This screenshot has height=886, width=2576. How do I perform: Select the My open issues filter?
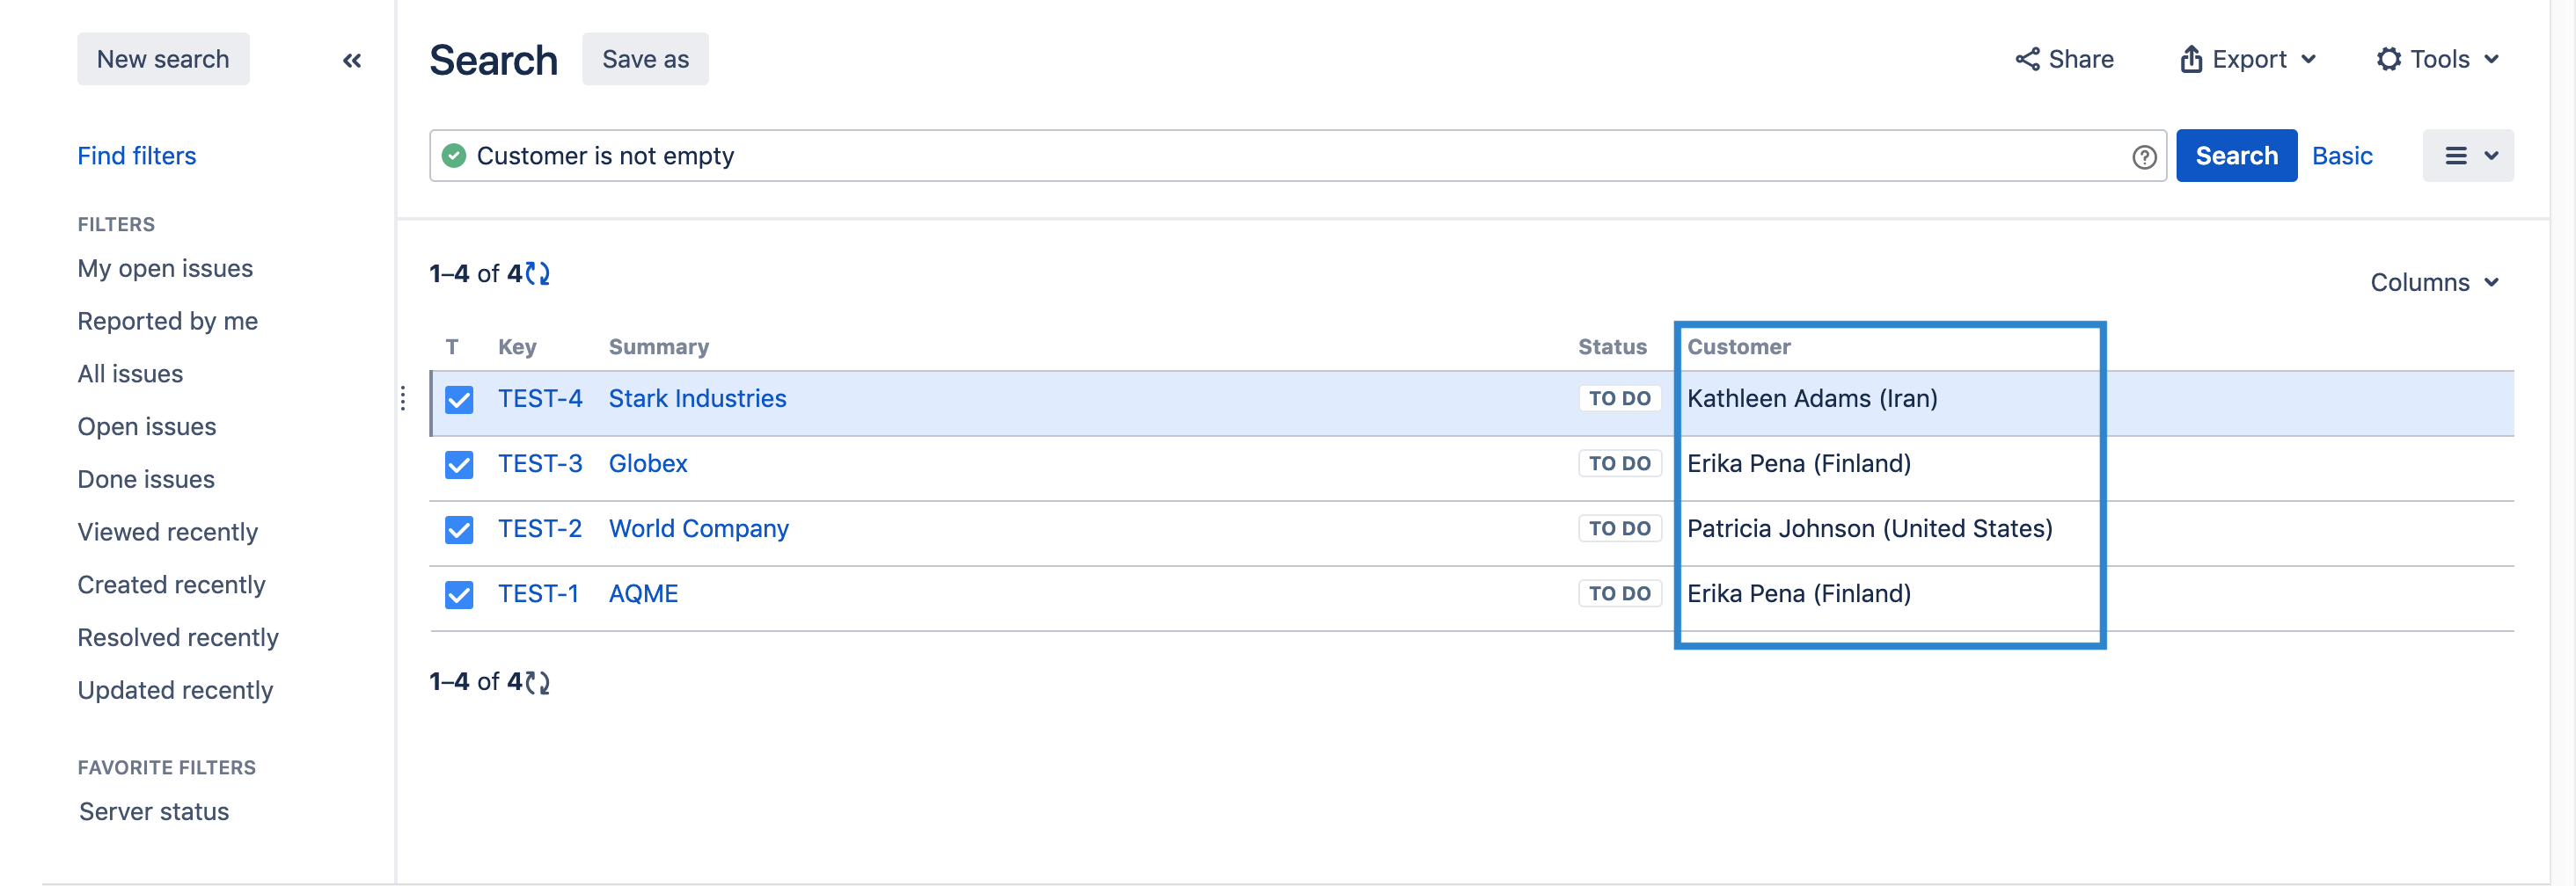[165, 269]
